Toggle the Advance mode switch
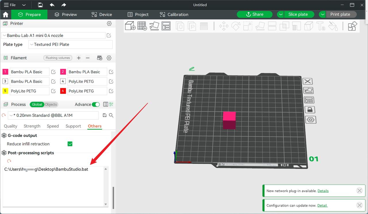The width and height of the screenshot is (368, 214). click(96, 105)
